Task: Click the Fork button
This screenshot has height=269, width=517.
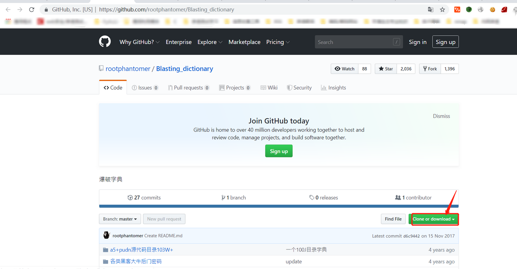Action: tap(430, 69)
